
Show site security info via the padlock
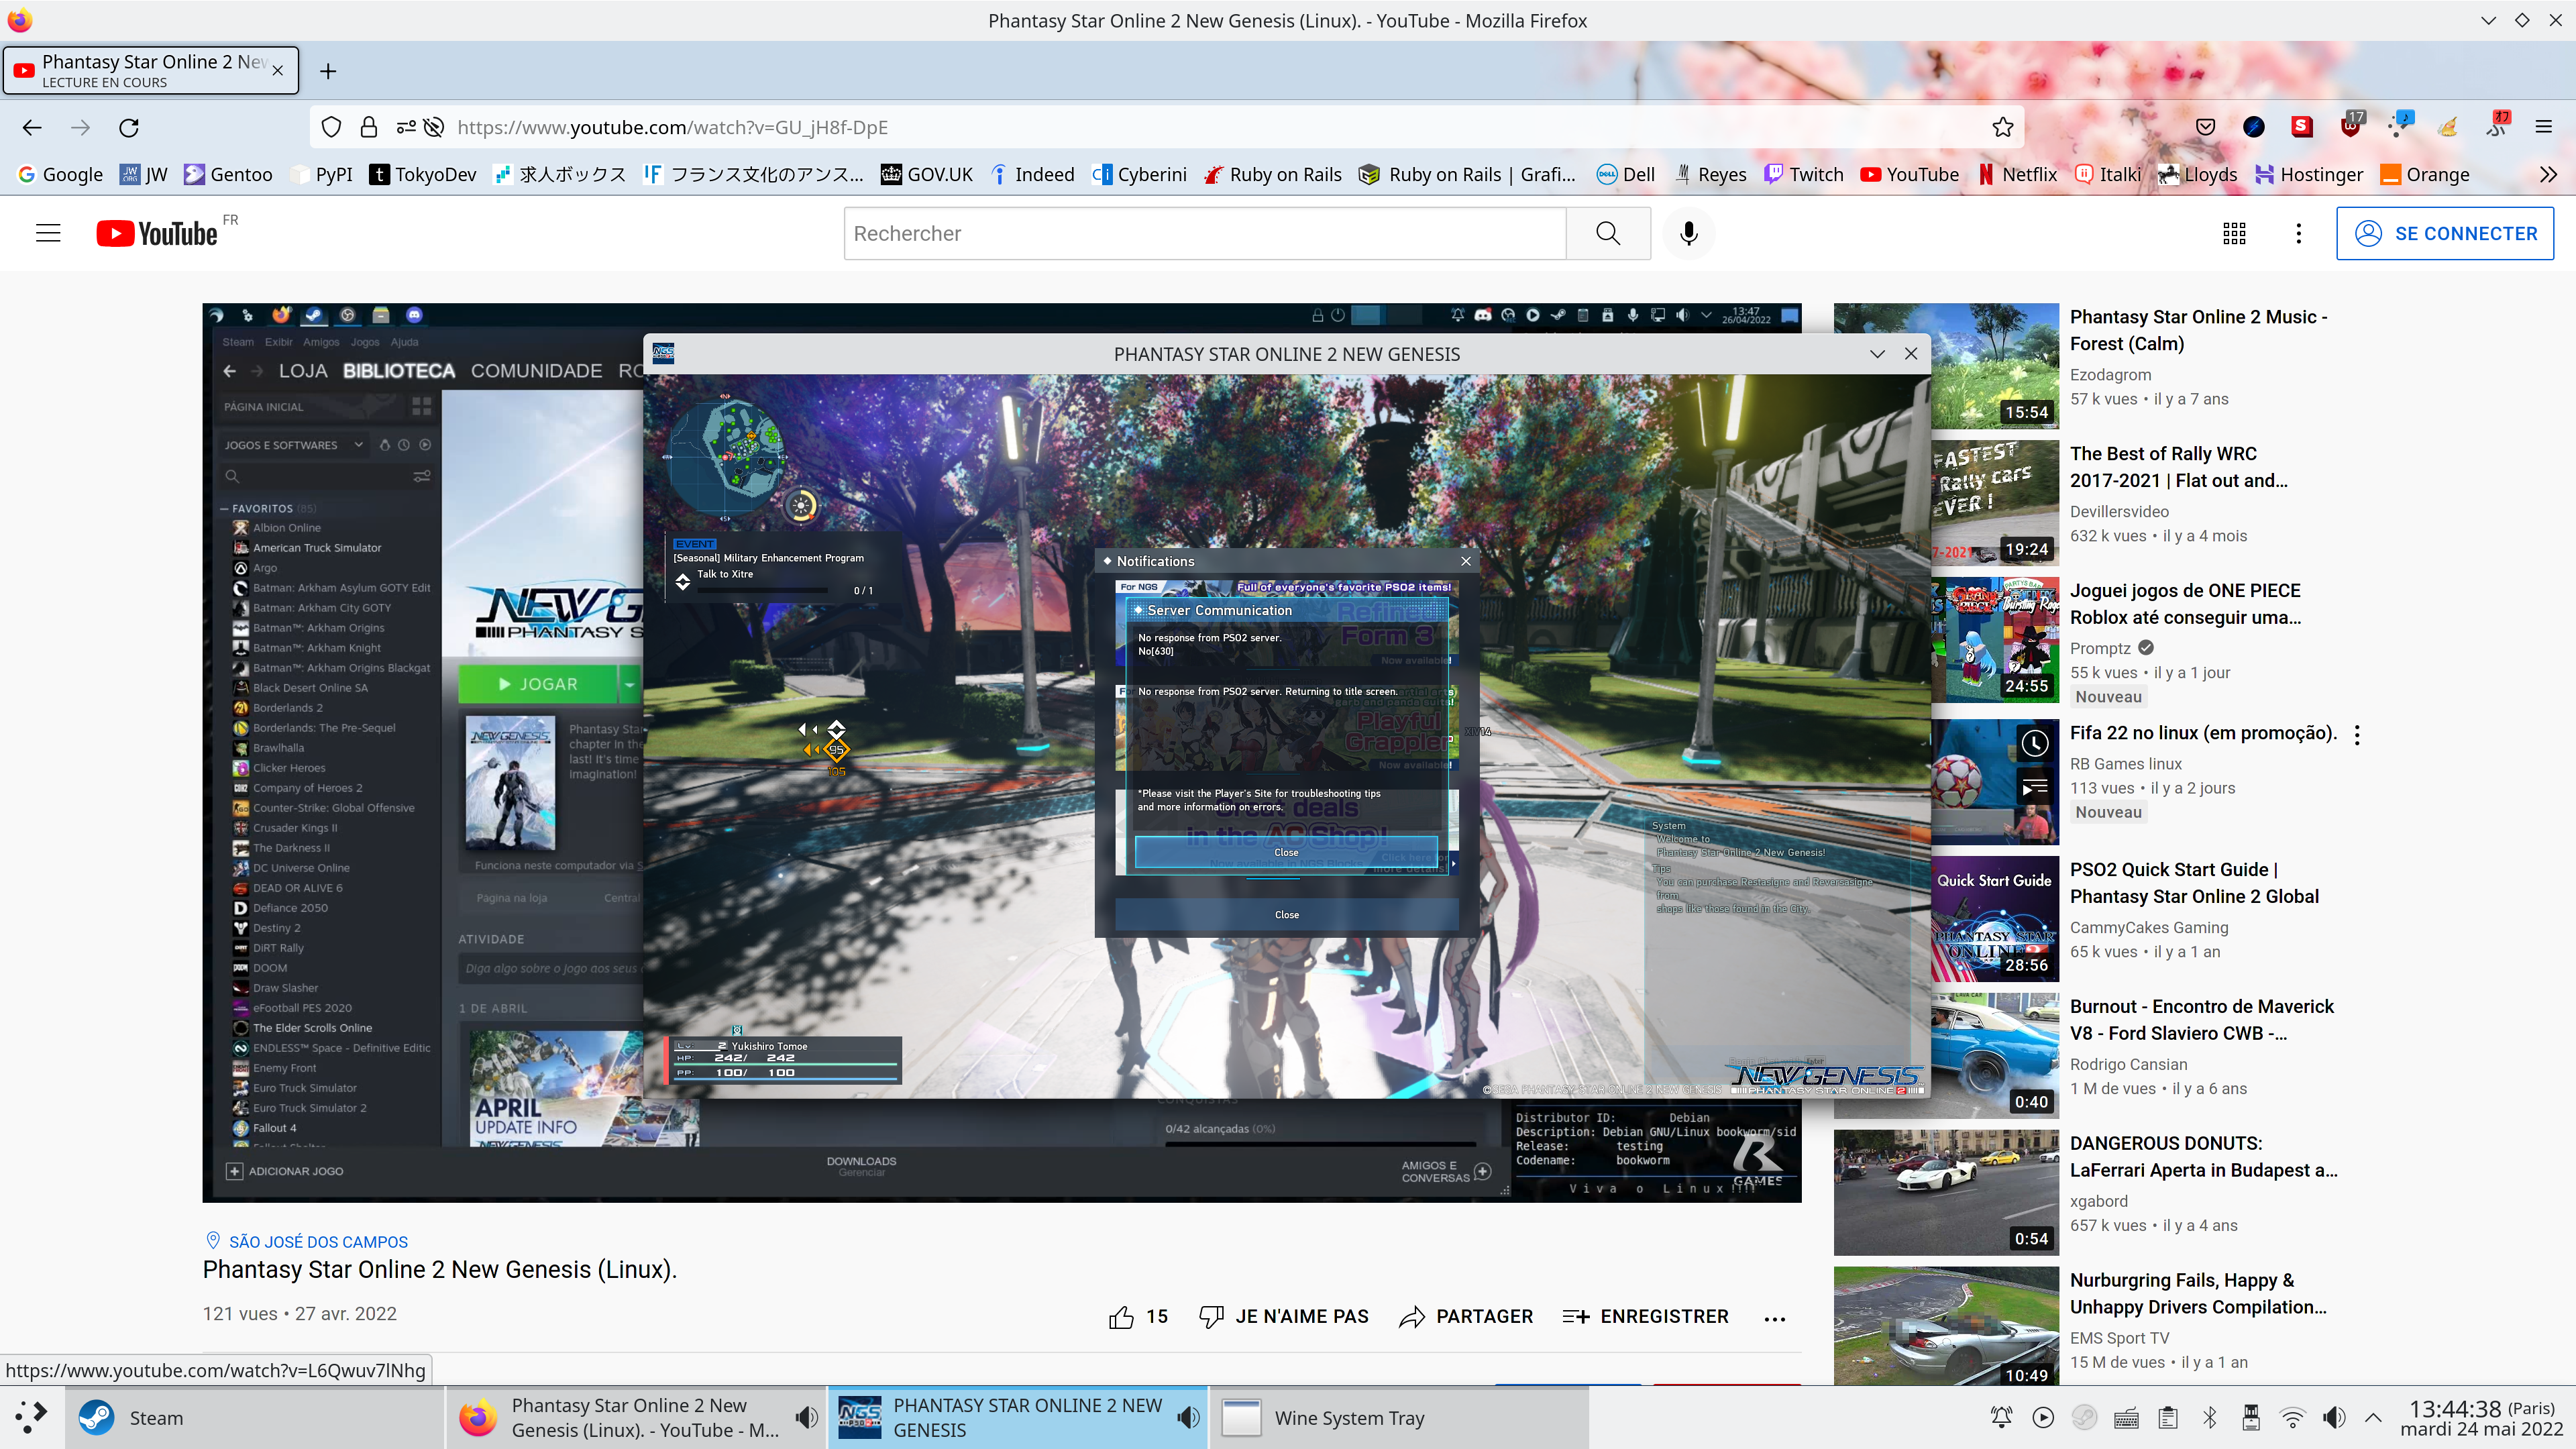point(369,127)
